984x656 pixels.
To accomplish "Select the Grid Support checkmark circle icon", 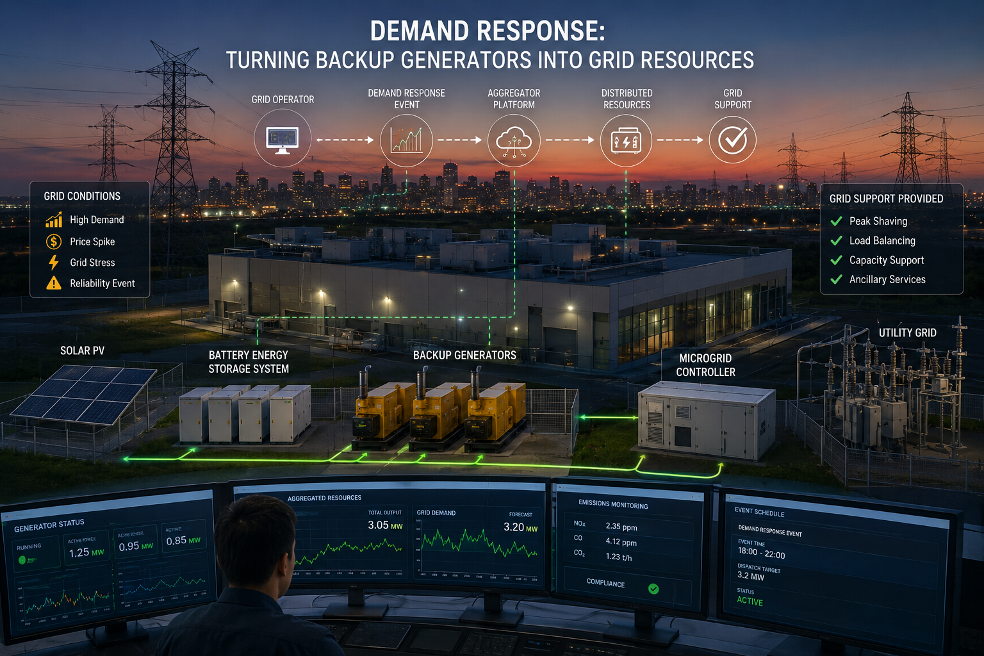I will coord(732,140).
